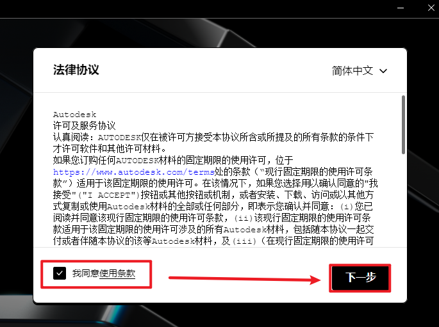Click the 许可及服务协议 line
This screenshot has width=439, height=327.
(84, 126)
